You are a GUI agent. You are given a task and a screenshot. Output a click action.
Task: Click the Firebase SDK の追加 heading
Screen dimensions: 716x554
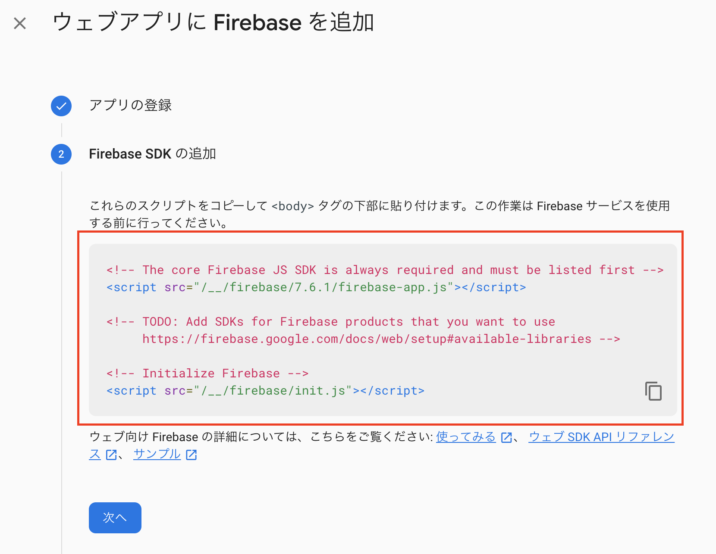click(154, 154)
